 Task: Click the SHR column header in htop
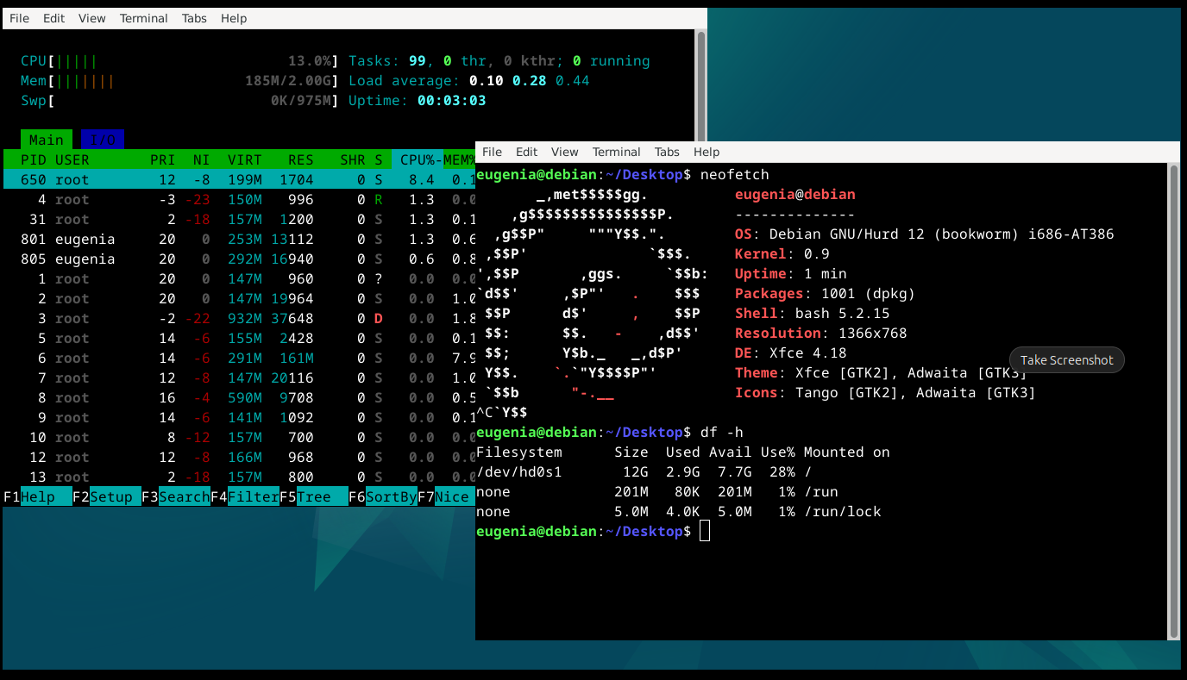coord(353,159)
